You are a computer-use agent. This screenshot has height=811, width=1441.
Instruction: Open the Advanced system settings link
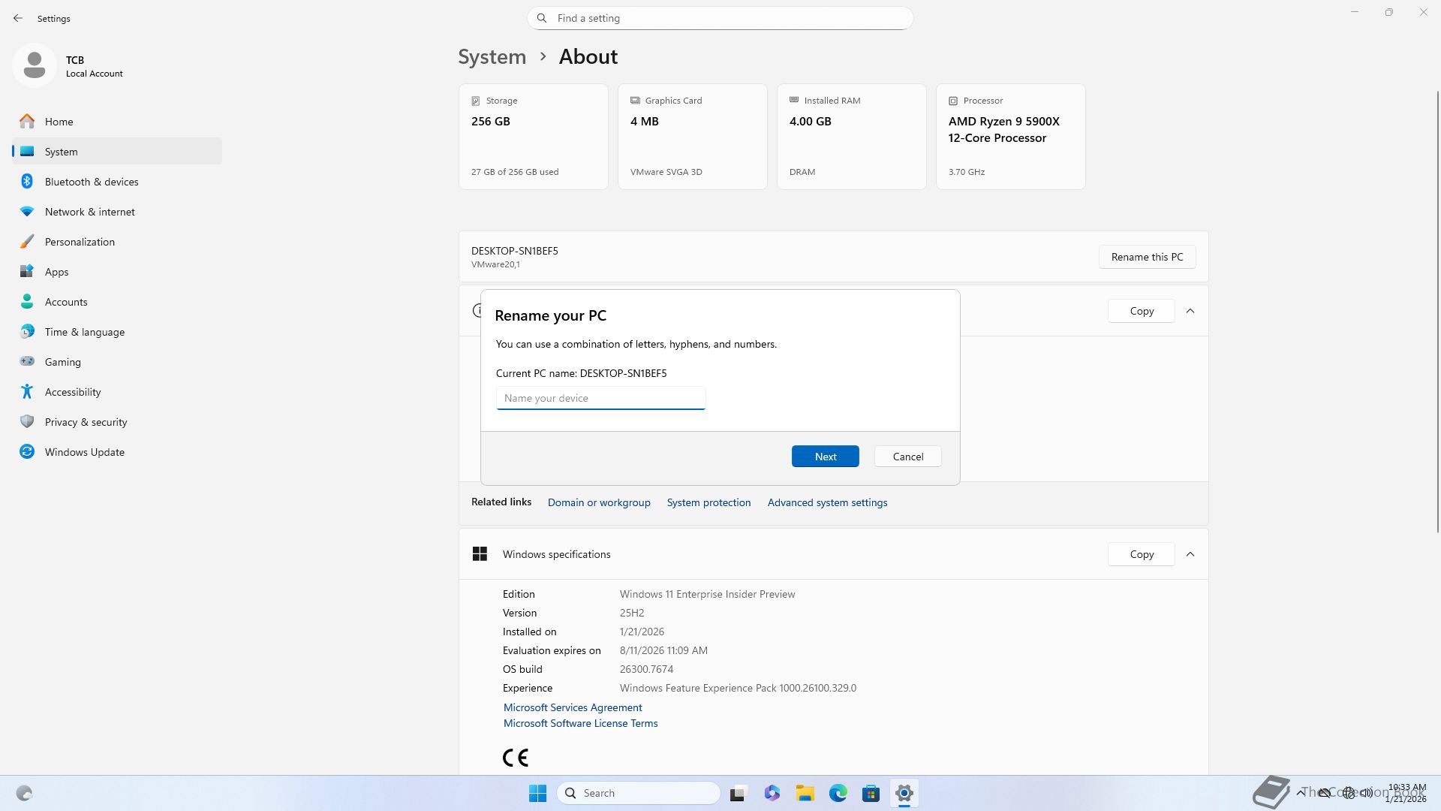827,502
